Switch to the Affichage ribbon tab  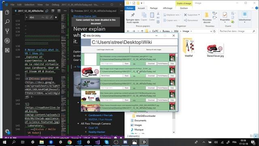click(168, 8)
